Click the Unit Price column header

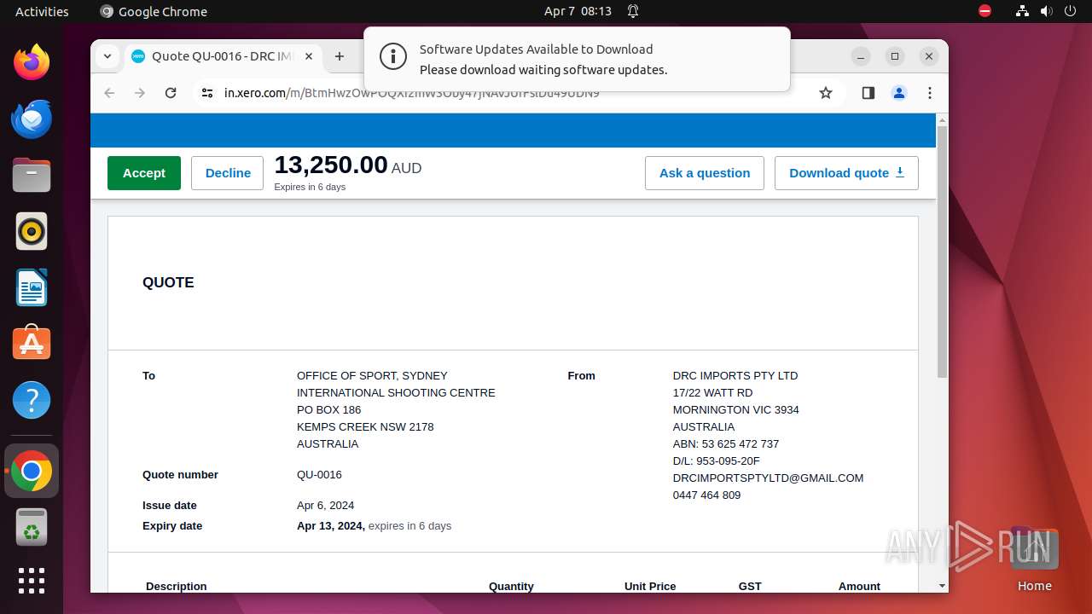click(x=650, y=586)
